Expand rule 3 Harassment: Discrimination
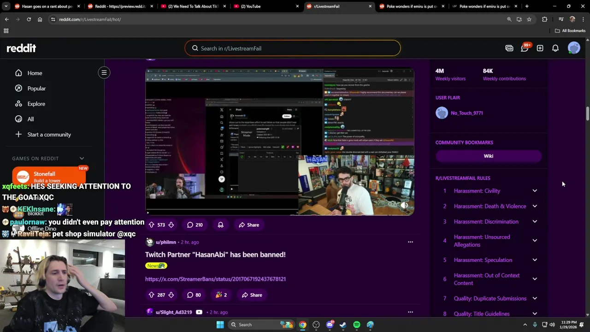 coord(535,221)
